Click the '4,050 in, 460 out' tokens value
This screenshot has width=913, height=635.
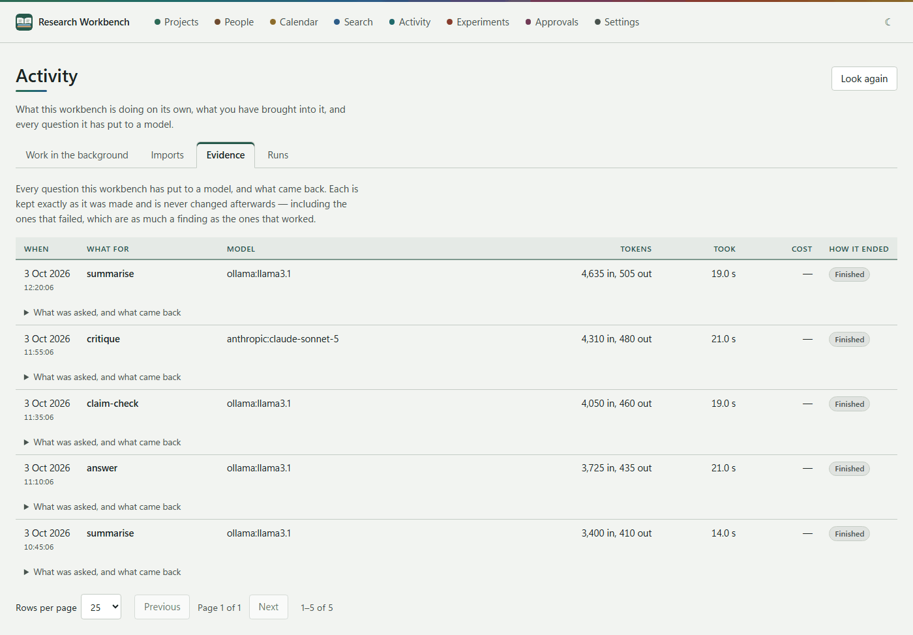pos(616,404)
